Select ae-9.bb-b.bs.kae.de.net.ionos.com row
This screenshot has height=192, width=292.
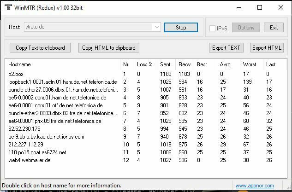click(x=146, y=137)
